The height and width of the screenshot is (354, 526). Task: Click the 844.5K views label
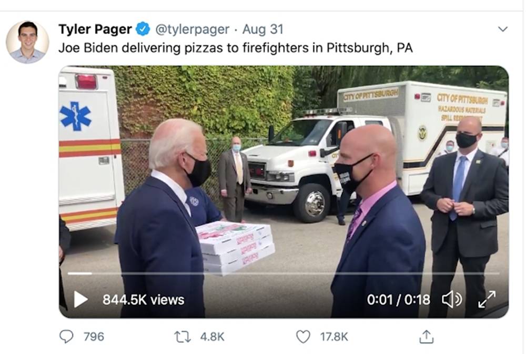click(x=143, y=300)
